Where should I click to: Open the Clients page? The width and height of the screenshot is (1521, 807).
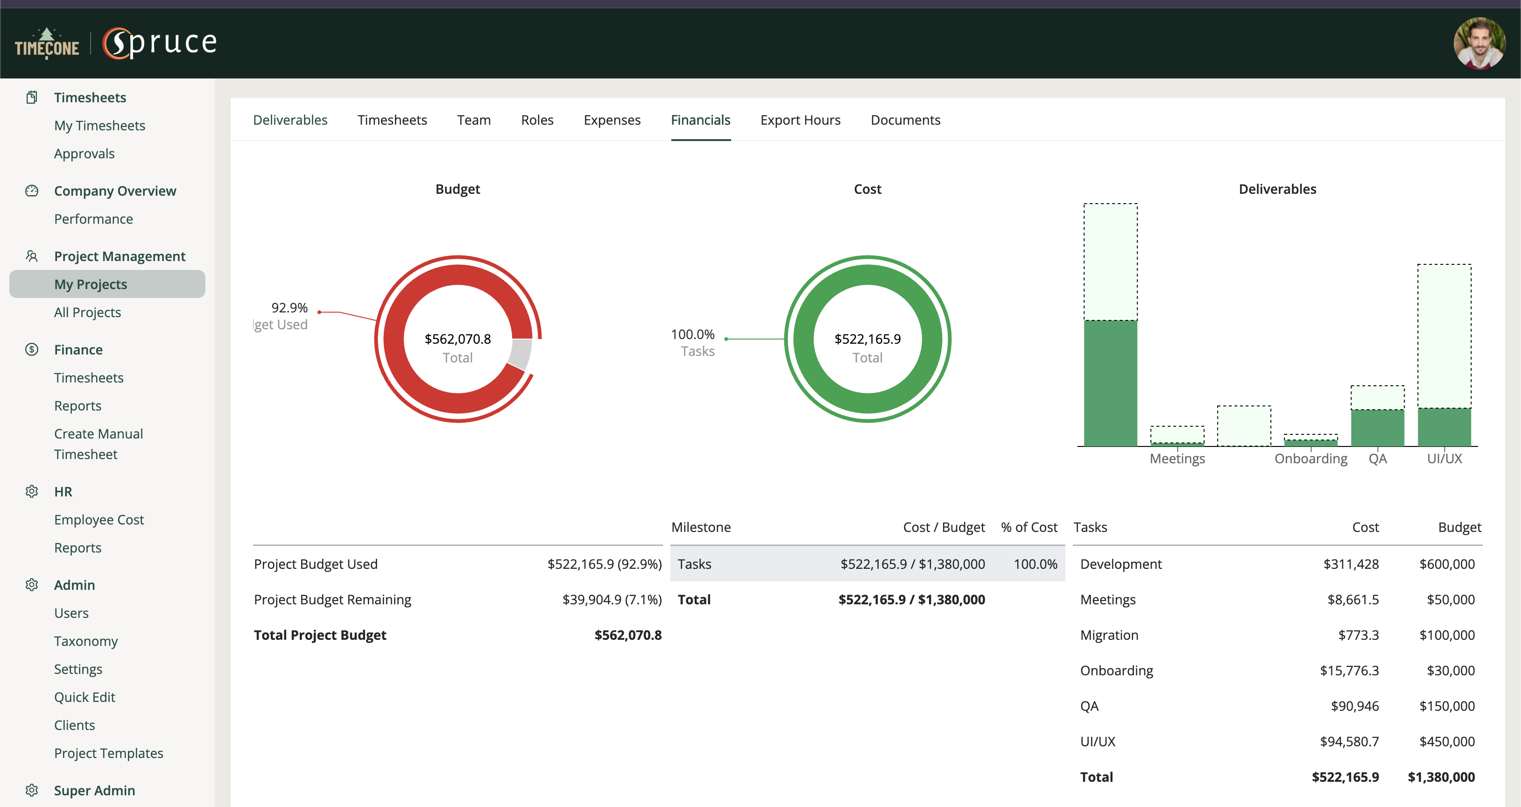[x=74, y=725]
